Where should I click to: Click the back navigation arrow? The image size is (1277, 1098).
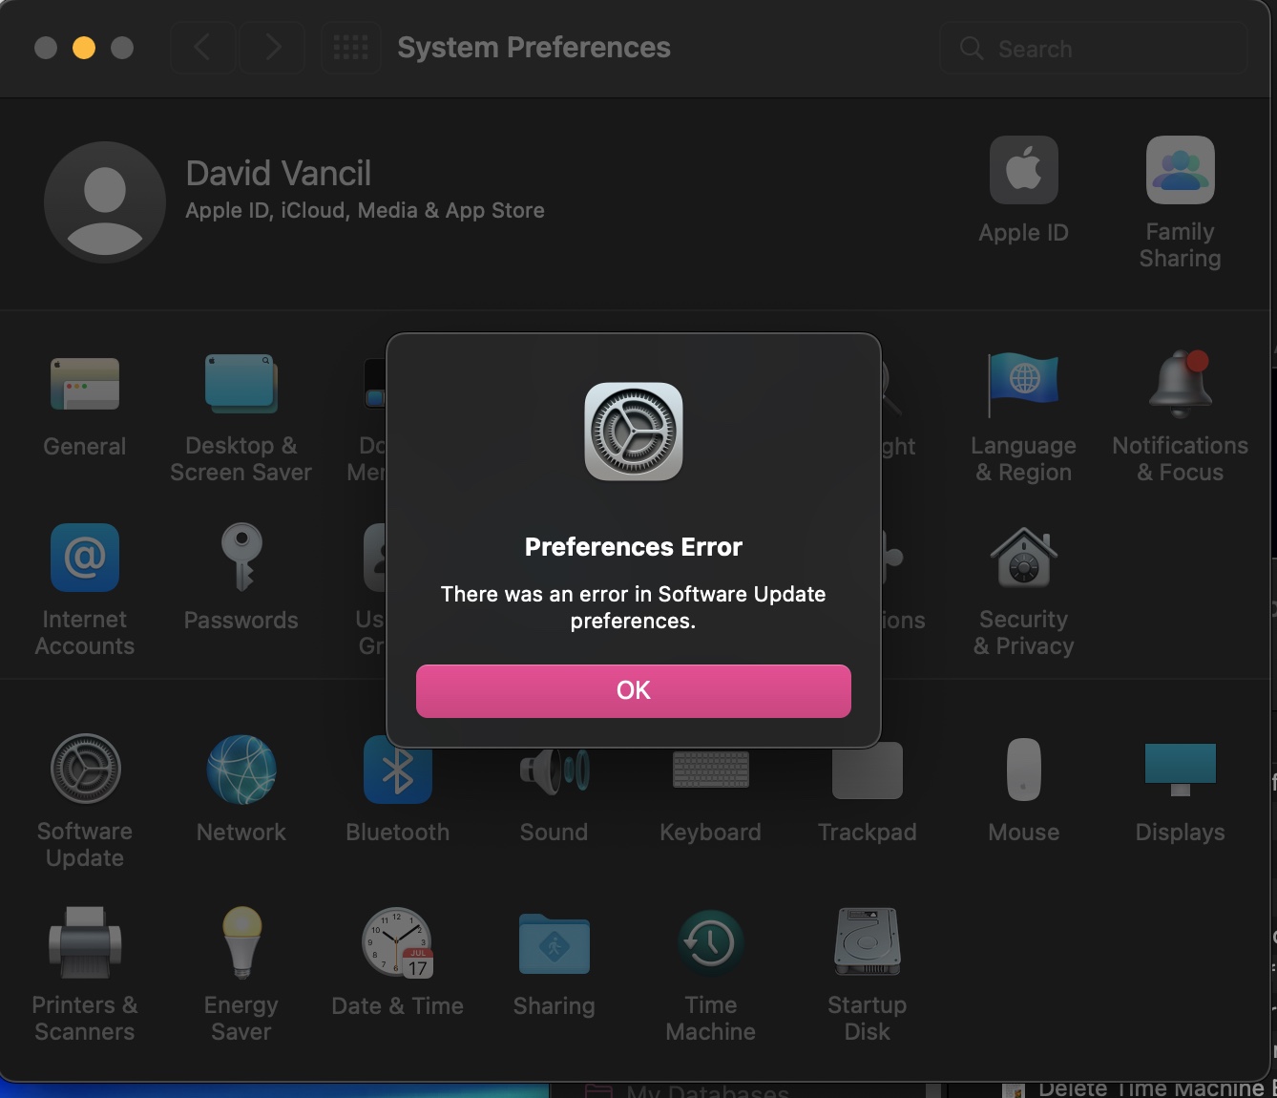point(202,48)
